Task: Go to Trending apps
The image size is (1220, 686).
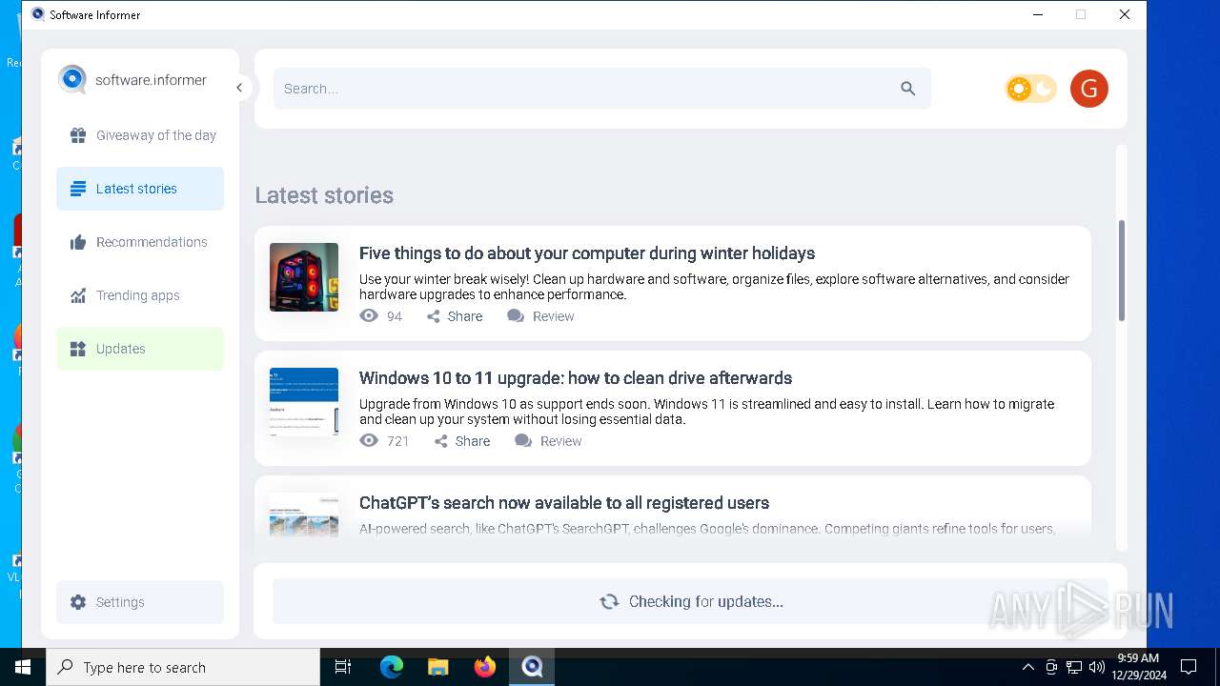Action: pos(140,295)
